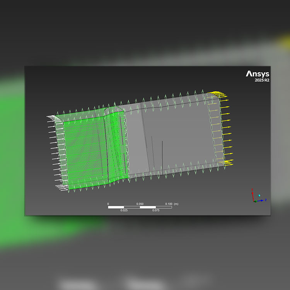Viewport: 290px width, 290px height.
Task: Click the 0.025 ruler label
Action: coord(124,211)
